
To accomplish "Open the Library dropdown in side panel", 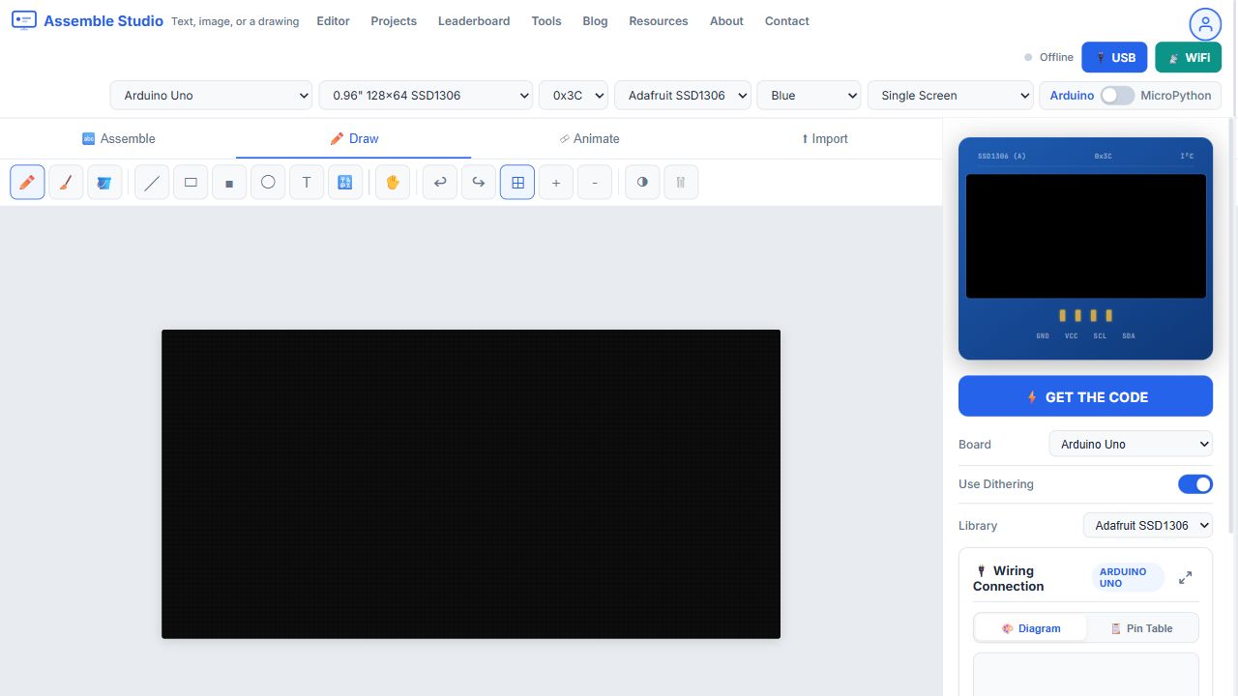I will point(1148,526).
